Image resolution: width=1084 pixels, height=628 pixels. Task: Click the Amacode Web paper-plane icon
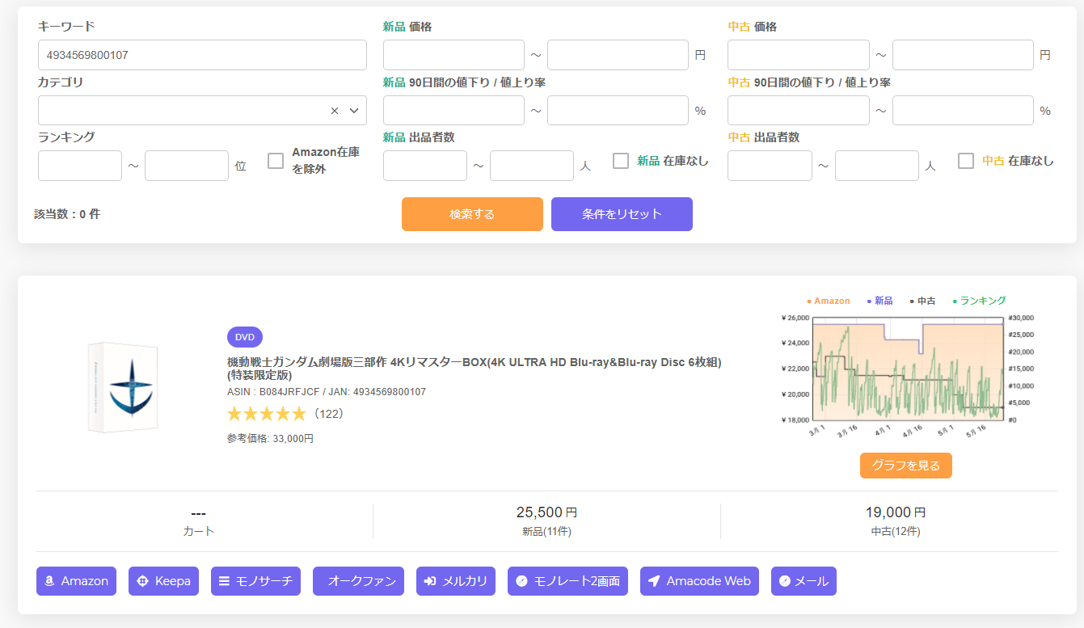point(654,581)
